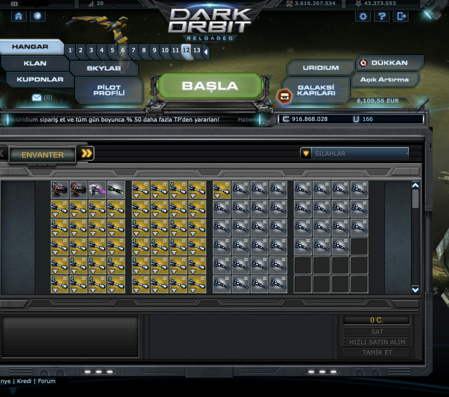Click the 916.868.028 credits value

pyautogui.click(x=310, y=119)
